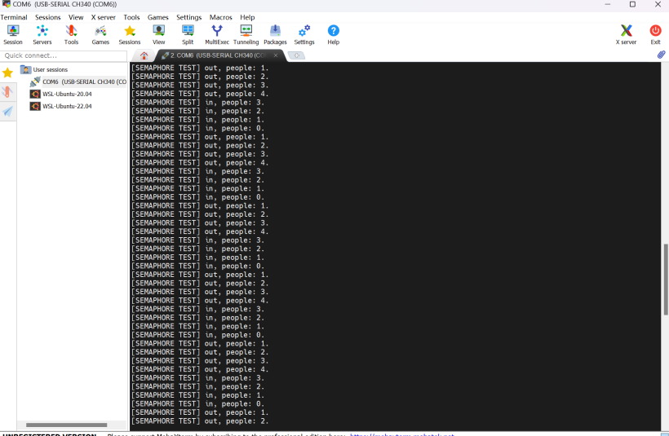Open the Tools toolbar icon
669x436 pixels.
[x=71, y=35]
